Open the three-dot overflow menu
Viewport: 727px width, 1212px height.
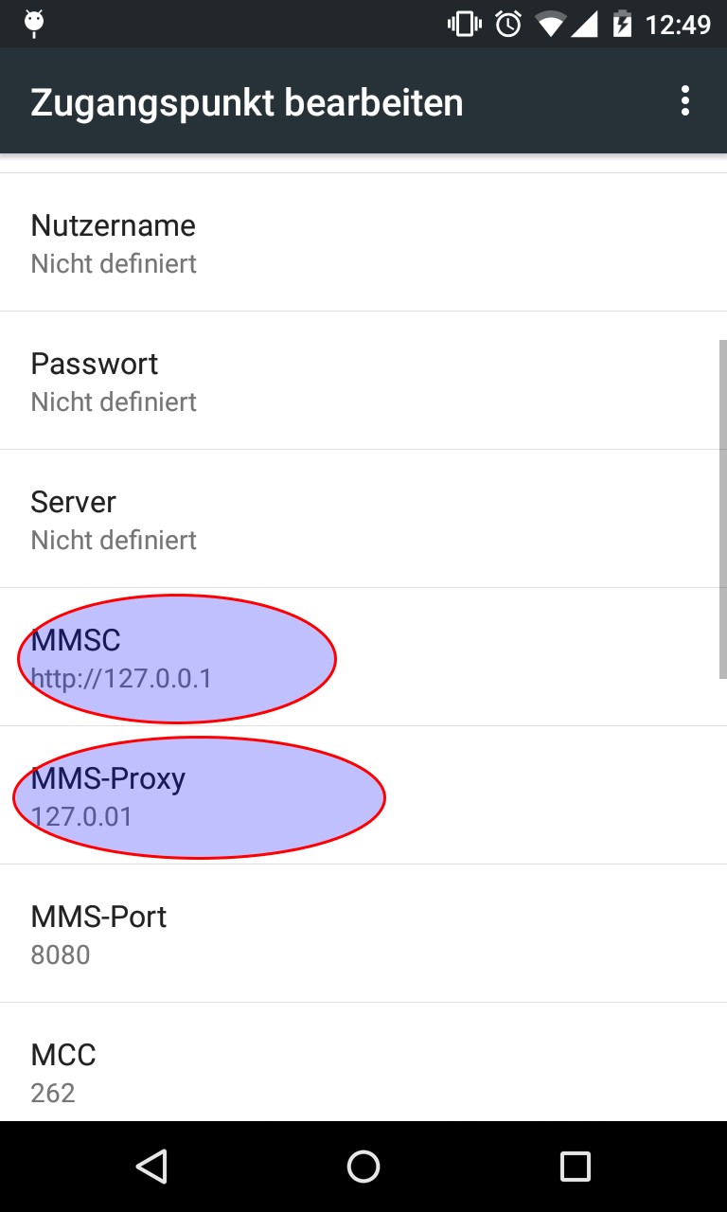(x=684, y=101)
